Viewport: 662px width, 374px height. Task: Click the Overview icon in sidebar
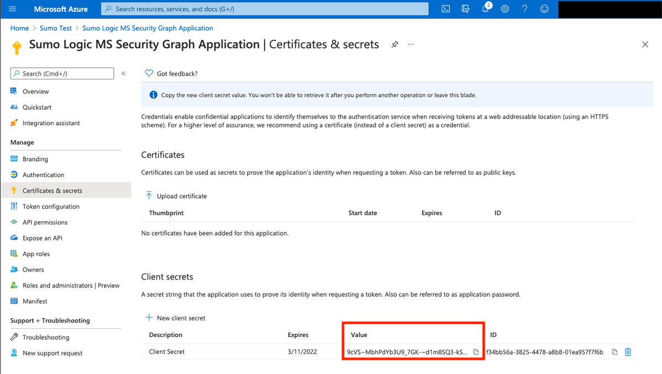[x=14, y=92]
